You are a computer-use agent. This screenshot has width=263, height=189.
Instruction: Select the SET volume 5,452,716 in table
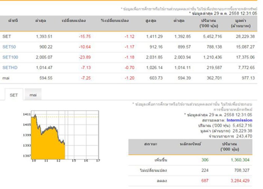coord(212,36)
